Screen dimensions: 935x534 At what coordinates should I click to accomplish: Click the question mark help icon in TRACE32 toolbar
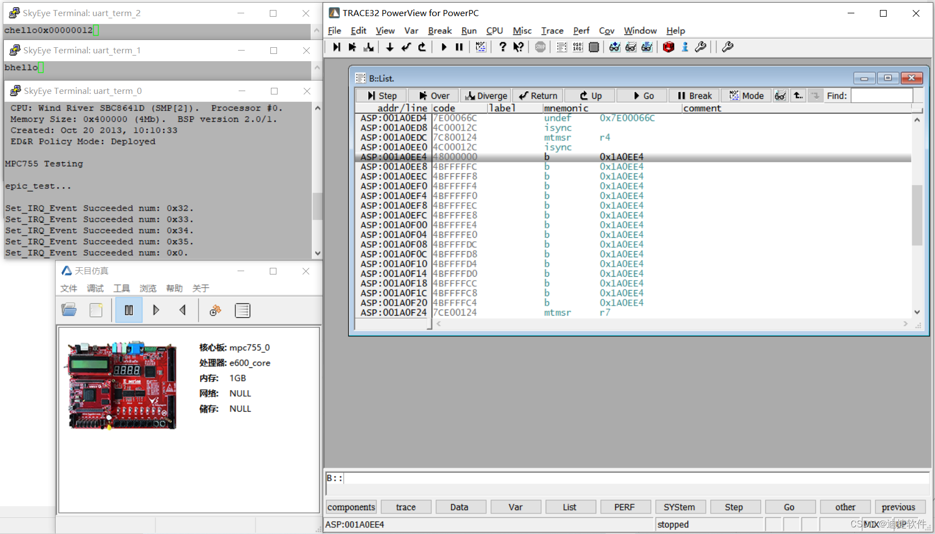coord(502,47)
